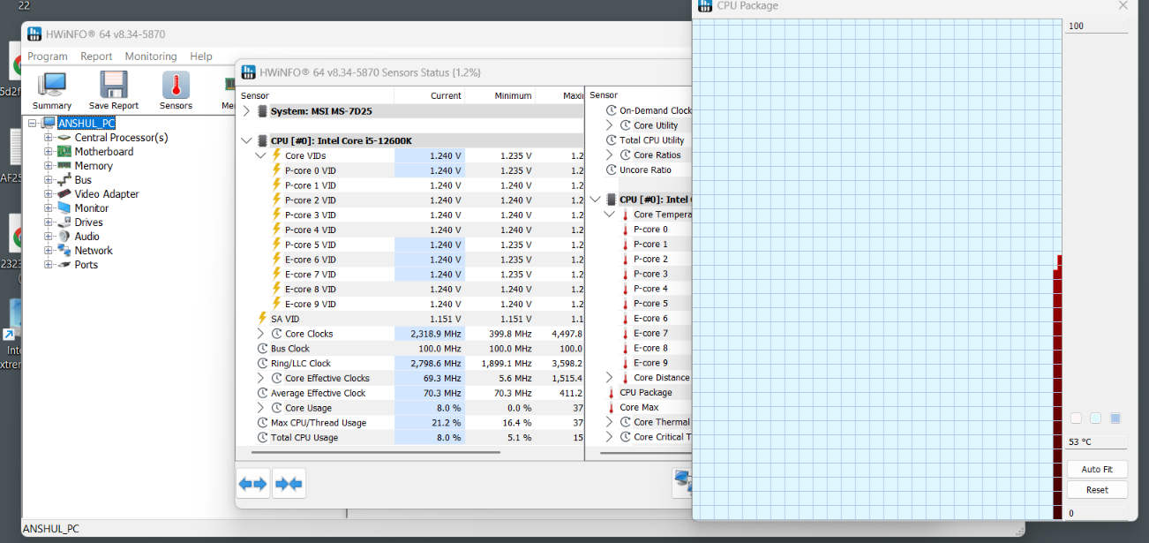Expand the System: MSI MS-7D25 group

coord(246,111)
